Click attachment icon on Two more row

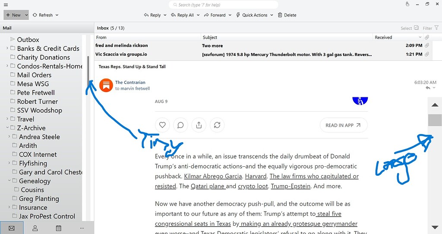click(x=427, y=45)
